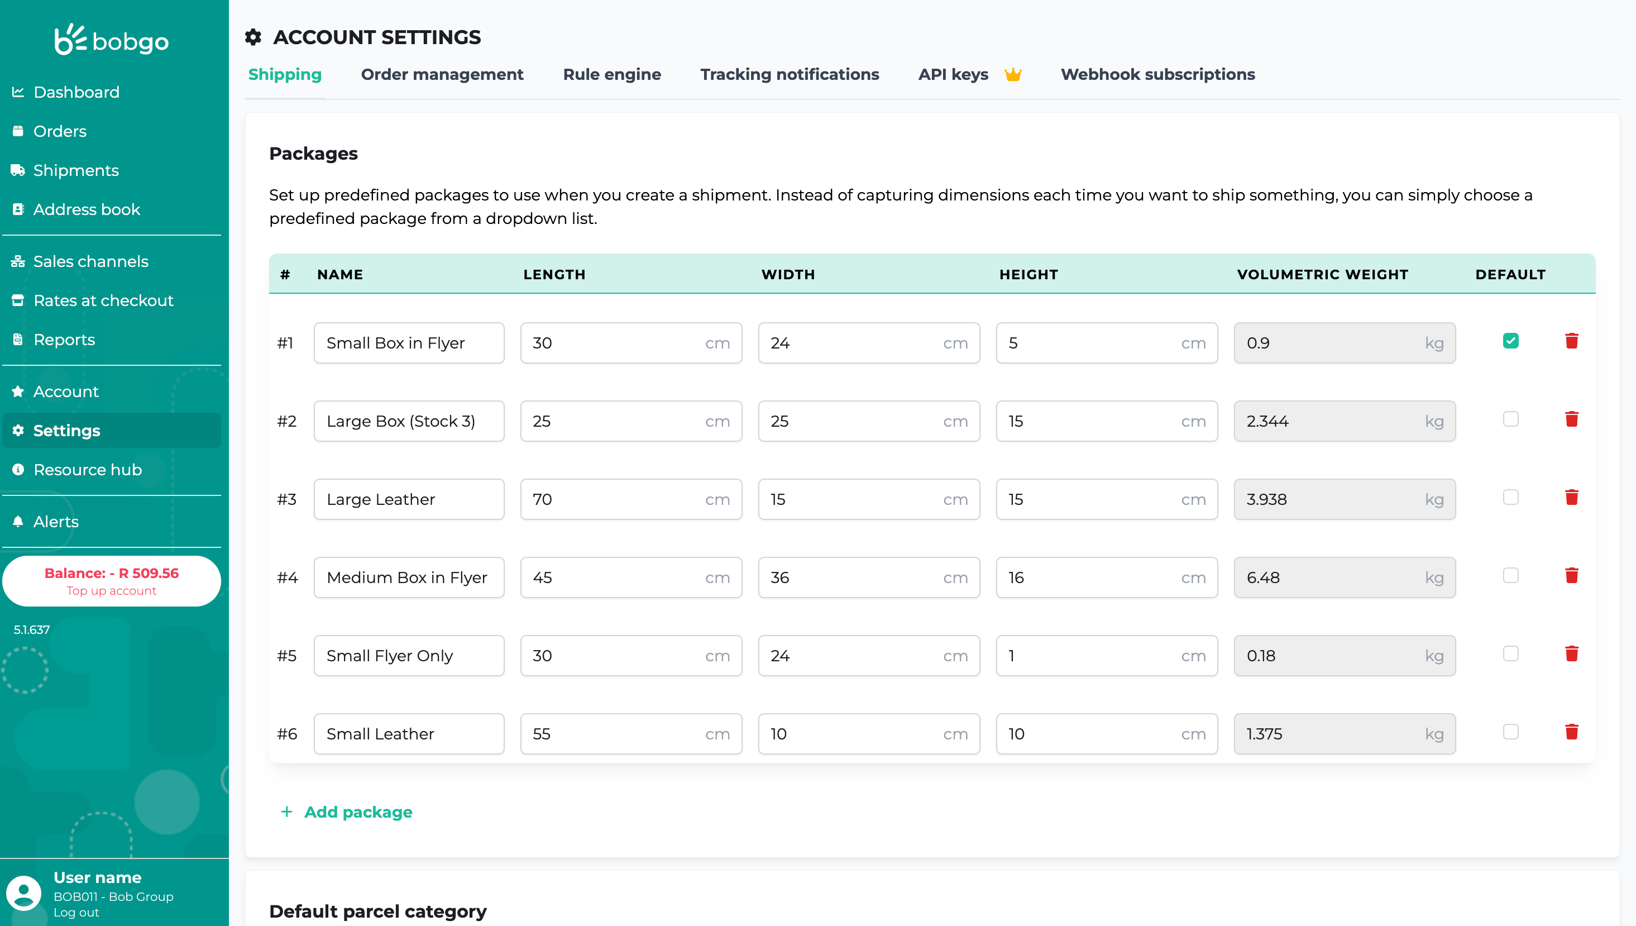Open the bobgo logo home link
The image size is (1636, 926).
[x=111, y=40]
